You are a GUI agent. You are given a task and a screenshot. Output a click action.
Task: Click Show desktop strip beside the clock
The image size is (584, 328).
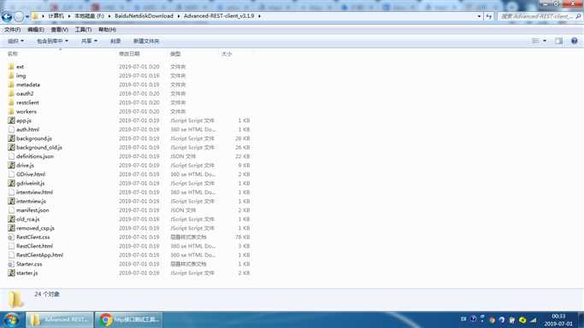[581, 319]
